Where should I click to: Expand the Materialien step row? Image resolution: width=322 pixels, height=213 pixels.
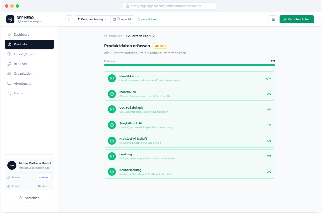point(189,94)
